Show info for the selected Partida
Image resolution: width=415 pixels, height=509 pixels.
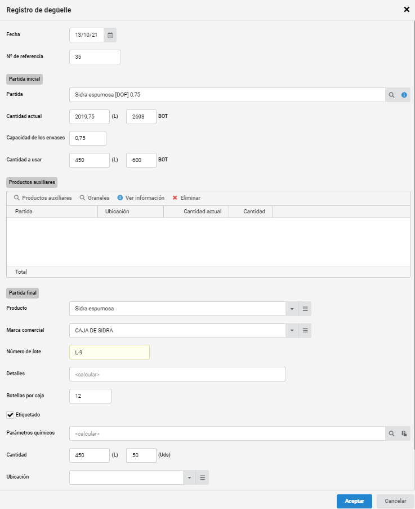click(404, 95)
